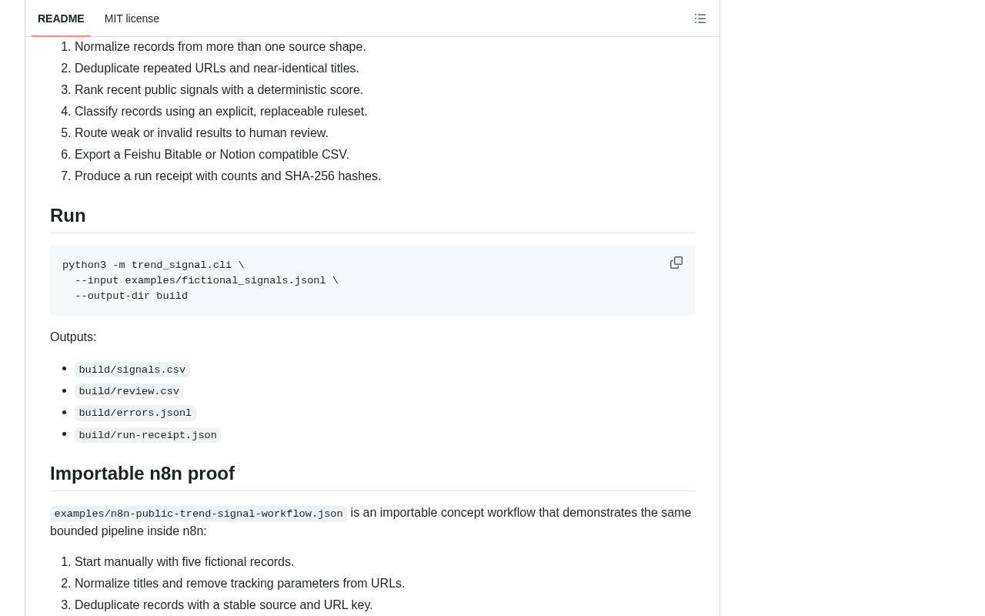The height and width of the screenshot is (616, 985).
Task: Click the build/signals.csv output entry
Action: pyautogui.click(x=132, y=370)
